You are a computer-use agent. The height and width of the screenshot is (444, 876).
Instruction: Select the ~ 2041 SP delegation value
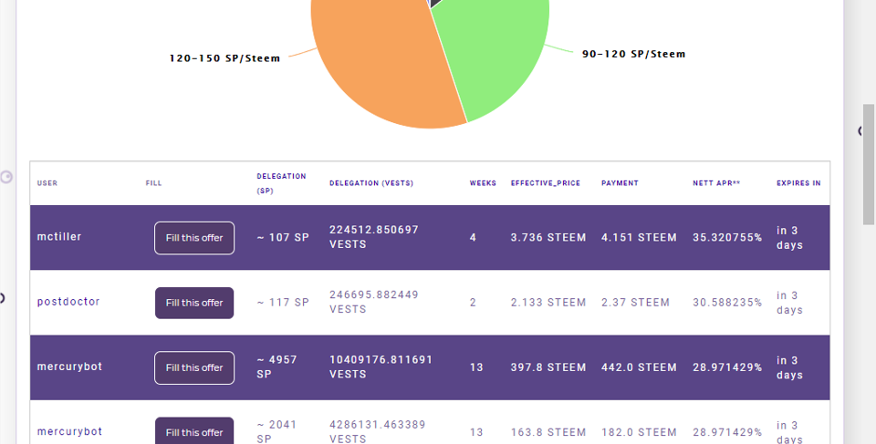276,432
